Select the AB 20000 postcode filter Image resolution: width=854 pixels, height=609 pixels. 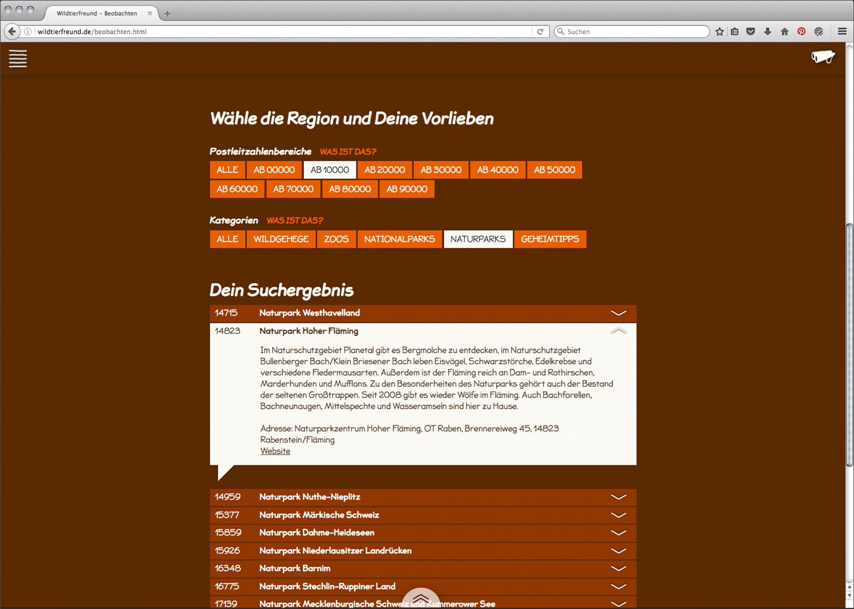(384, 170)
